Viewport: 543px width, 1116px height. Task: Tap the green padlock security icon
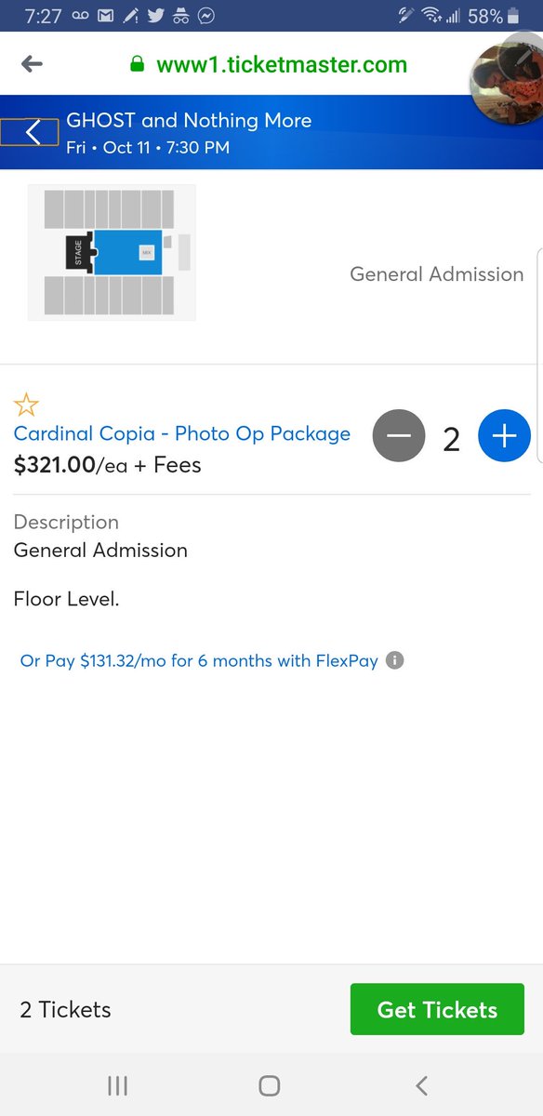point(137,65)
